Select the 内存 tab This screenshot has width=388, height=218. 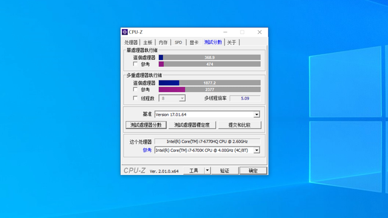click(x=163, y=42)
